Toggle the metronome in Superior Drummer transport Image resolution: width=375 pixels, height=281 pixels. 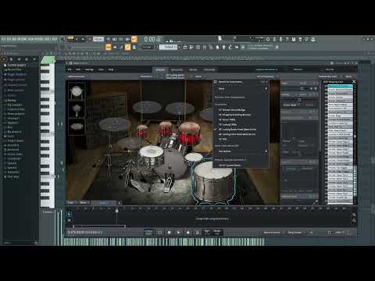(197, 233)
